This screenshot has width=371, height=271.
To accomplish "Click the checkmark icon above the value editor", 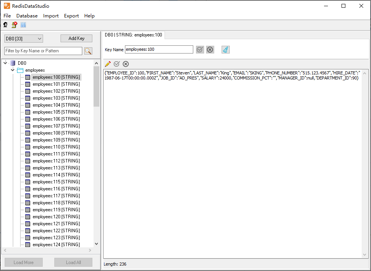I will click(116, 64).
